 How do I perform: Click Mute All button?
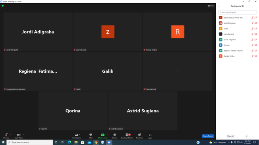pyautogui.click(x=230, y=136)
